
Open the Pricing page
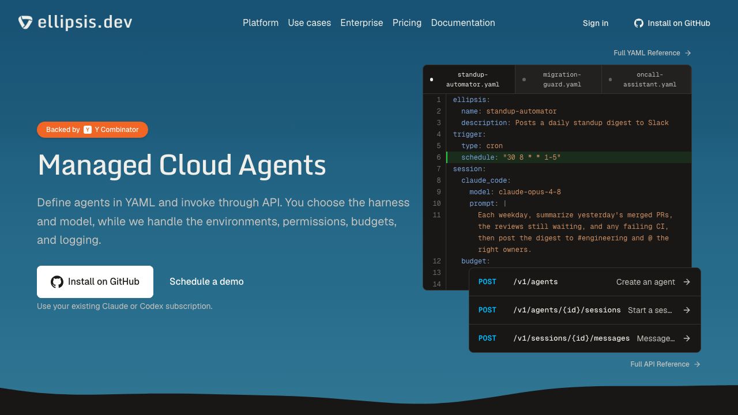tap(407, 23)
